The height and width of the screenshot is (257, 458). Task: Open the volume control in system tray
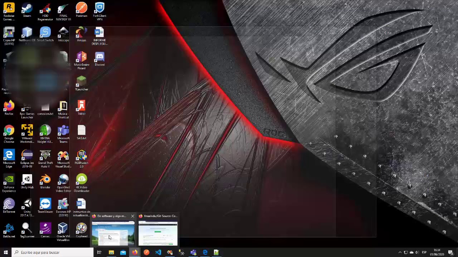[417, 252]
